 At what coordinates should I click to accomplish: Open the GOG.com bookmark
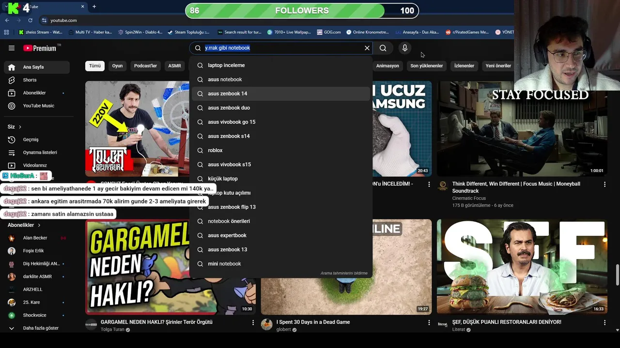pyautogui.click(x=328, y=32)
